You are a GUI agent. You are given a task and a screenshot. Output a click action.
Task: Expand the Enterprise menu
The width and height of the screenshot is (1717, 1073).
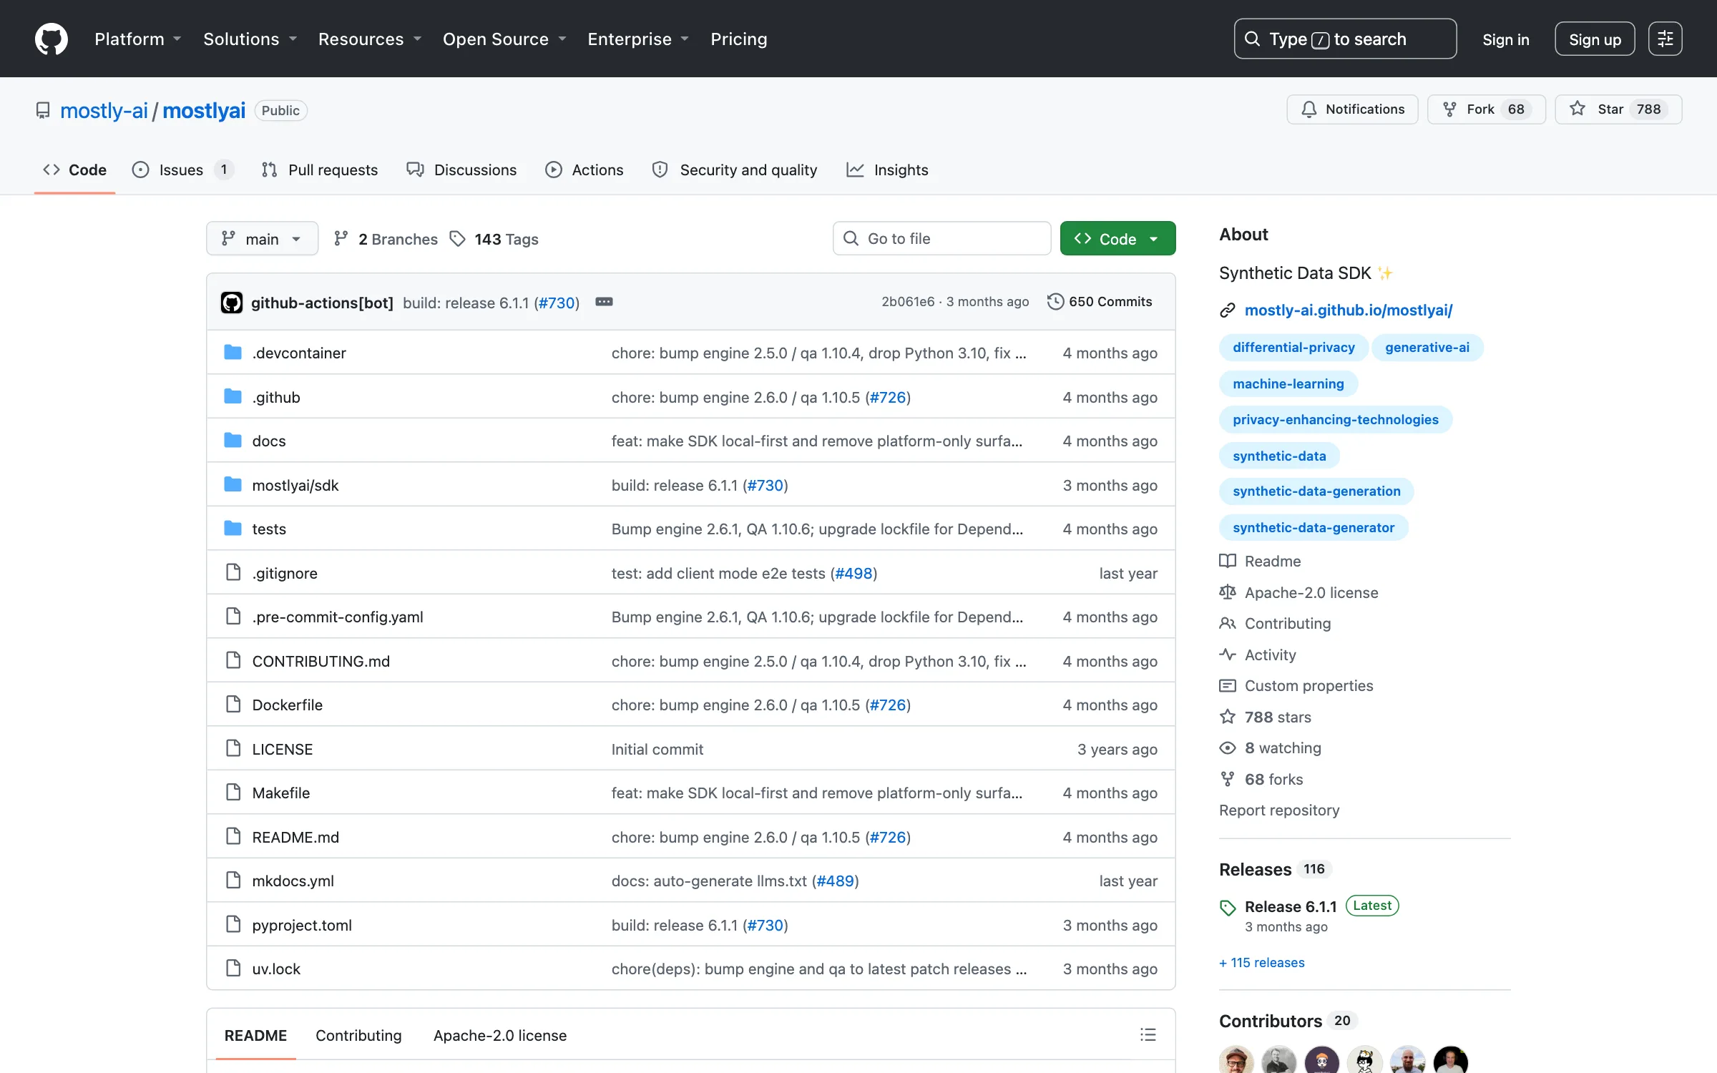[638, 39]
